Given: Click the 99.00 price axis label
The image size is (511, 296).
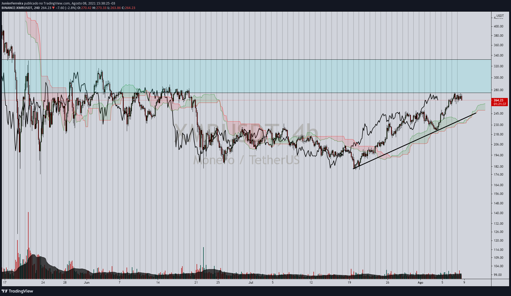Looking at the screenshot, I should (x=498, y=275).
